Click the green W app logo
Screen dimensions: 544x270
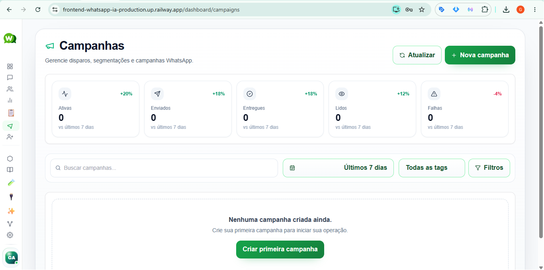point(10,39)
